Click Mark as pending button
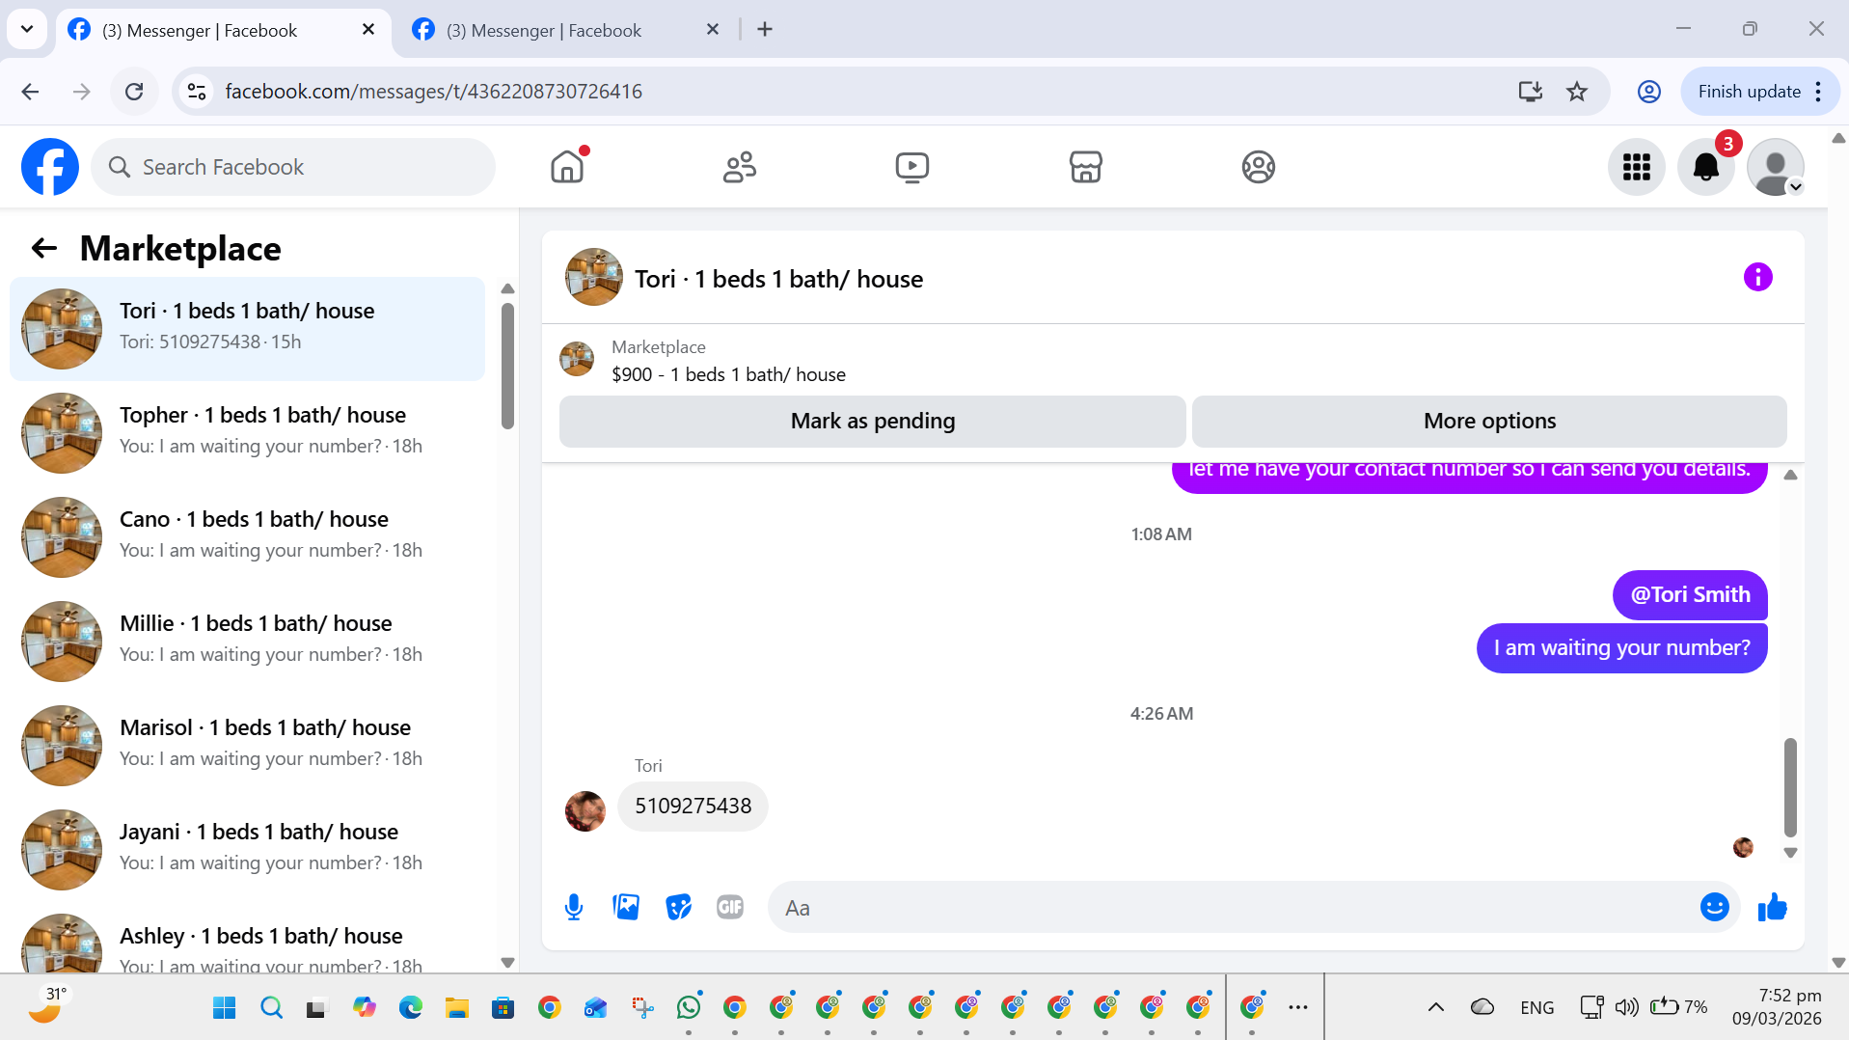Image resolution: width=1849 pixels, height=1040 pixels. pyautogui.click(x=872, y=421)
